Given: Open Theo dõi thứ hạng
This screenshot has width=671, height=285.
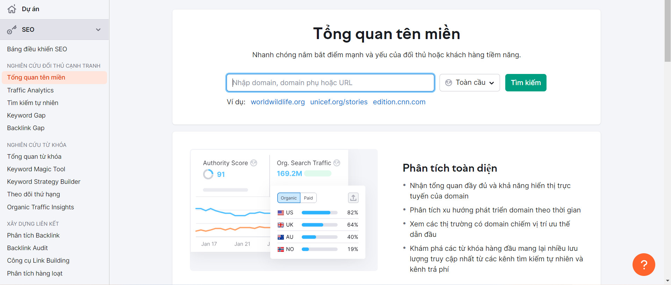Looking at the screenshot, I should pyautogui.click(x=34, y=194).
